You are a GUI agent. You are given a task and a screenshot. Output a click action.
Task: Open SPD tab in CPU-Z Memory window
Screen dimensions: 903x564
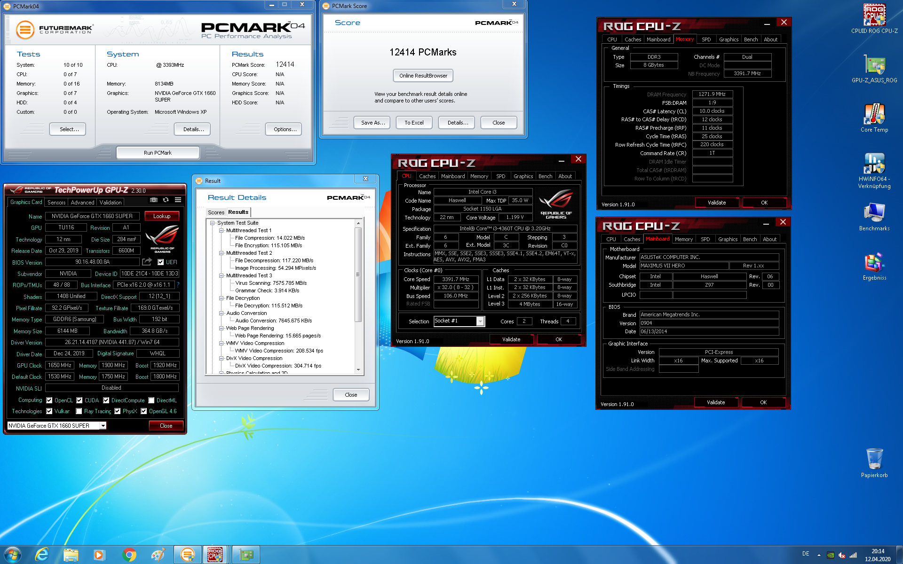click(x=706, y=39)
